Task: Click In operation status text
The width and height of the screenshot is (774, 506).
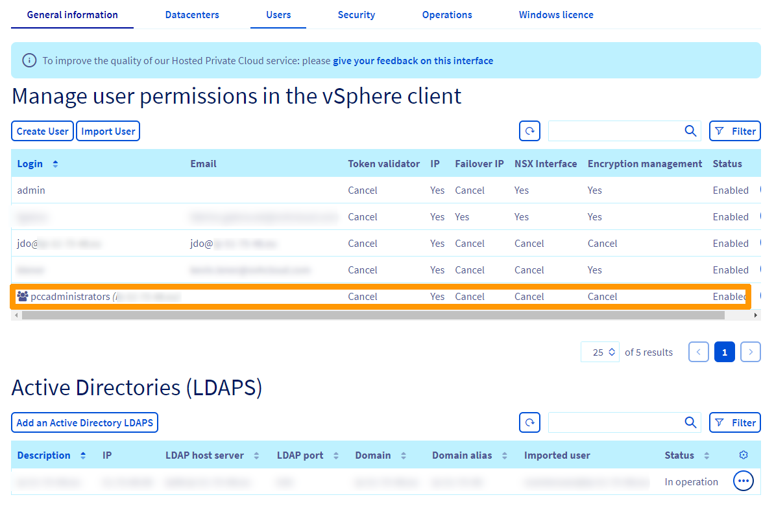Action: coord(691,482)
